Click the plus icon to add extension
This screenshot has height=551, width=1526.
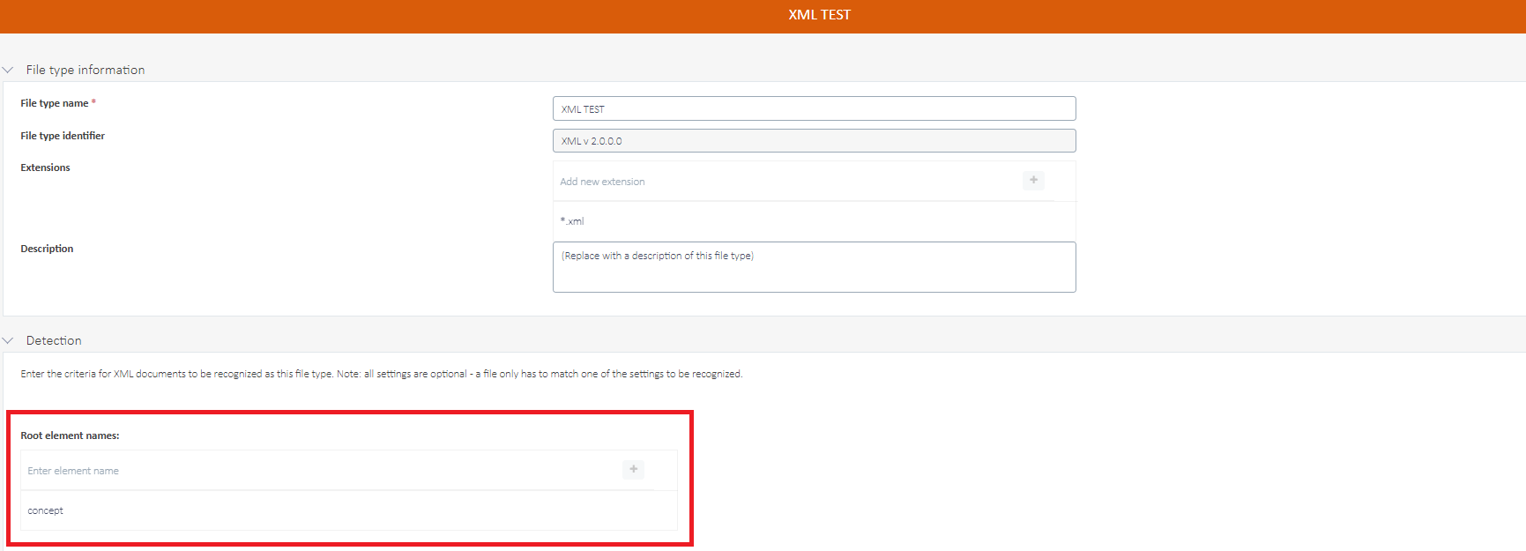(1033, 180)
